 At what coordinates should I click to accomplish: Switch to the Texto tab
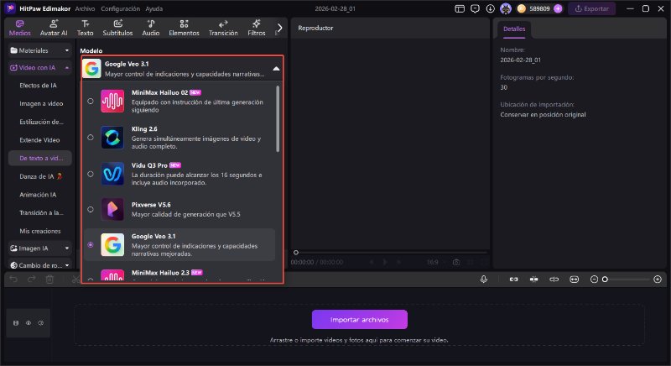[x=86, y=28]
